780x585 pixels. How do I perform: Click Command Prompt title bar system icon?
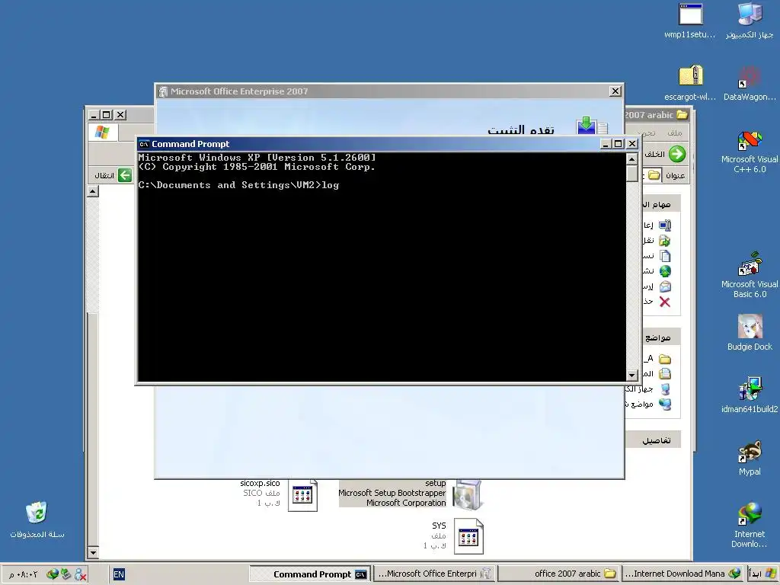pyautogui.click(x=144, y=144)
